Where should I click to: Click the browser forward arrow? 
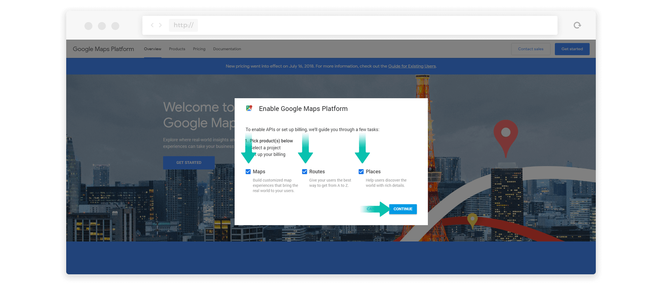pos(160,25)
